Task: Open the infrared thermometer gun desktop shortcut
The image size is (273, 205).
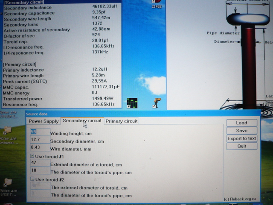Action: 157,102
